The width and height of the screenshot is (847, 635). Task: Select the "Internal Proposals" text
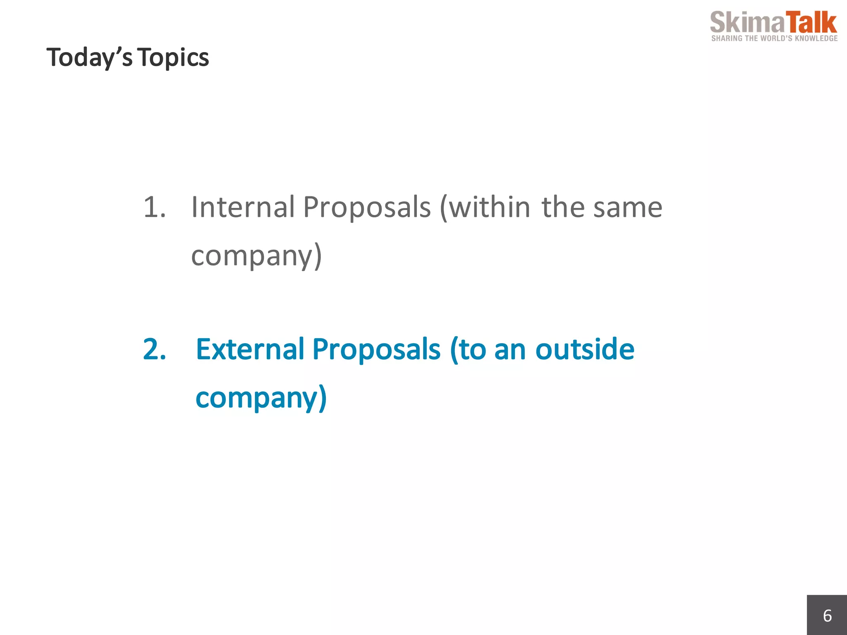coord(311,208)
